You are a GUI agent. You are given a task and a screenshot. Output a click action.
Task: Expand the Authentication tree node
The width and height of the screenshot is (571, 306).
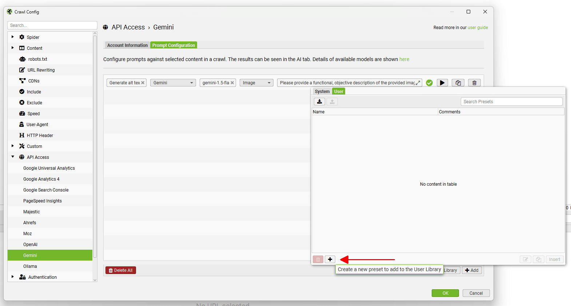[13, 277]
